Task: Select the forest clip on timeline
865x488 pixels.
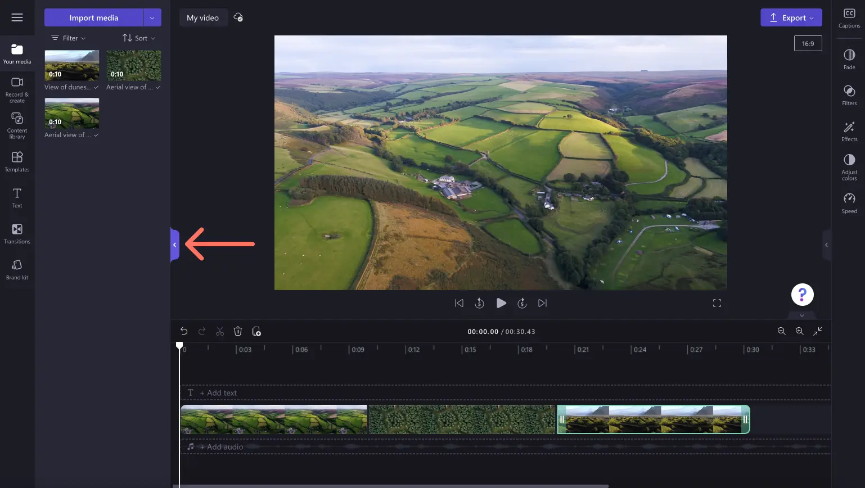Action: point(462,419)
